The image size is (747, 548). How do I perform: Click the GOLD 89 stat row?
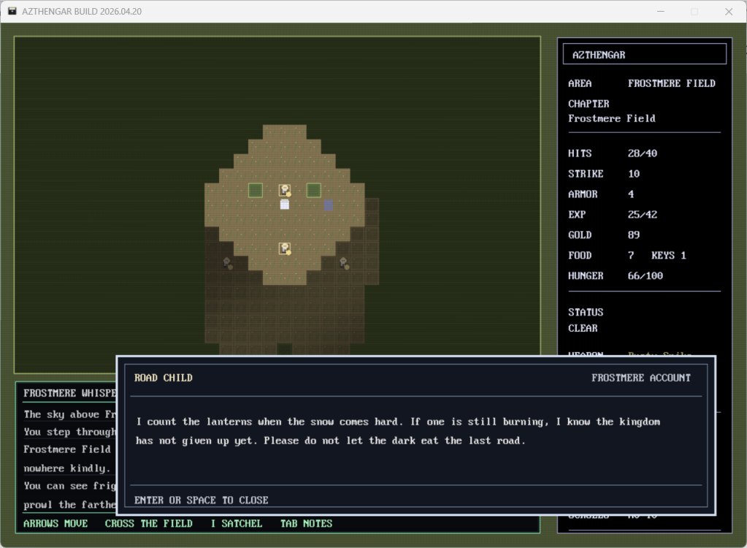605,235
